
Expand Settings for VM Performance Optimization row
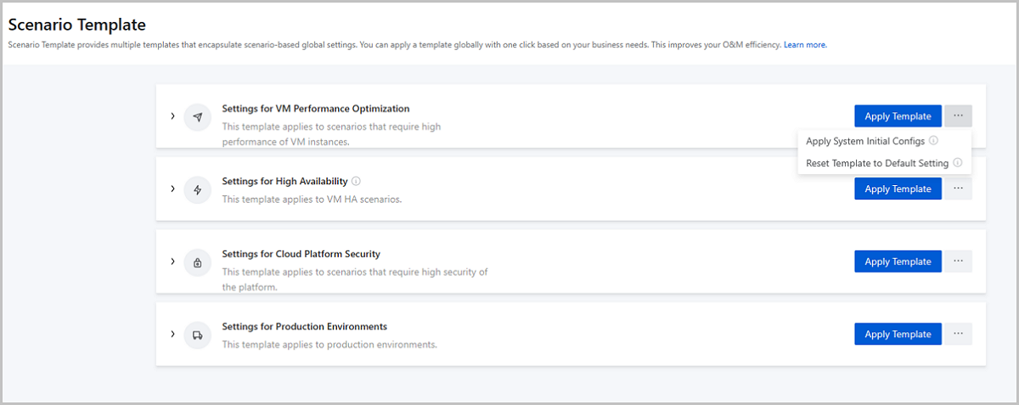[172, 116]
